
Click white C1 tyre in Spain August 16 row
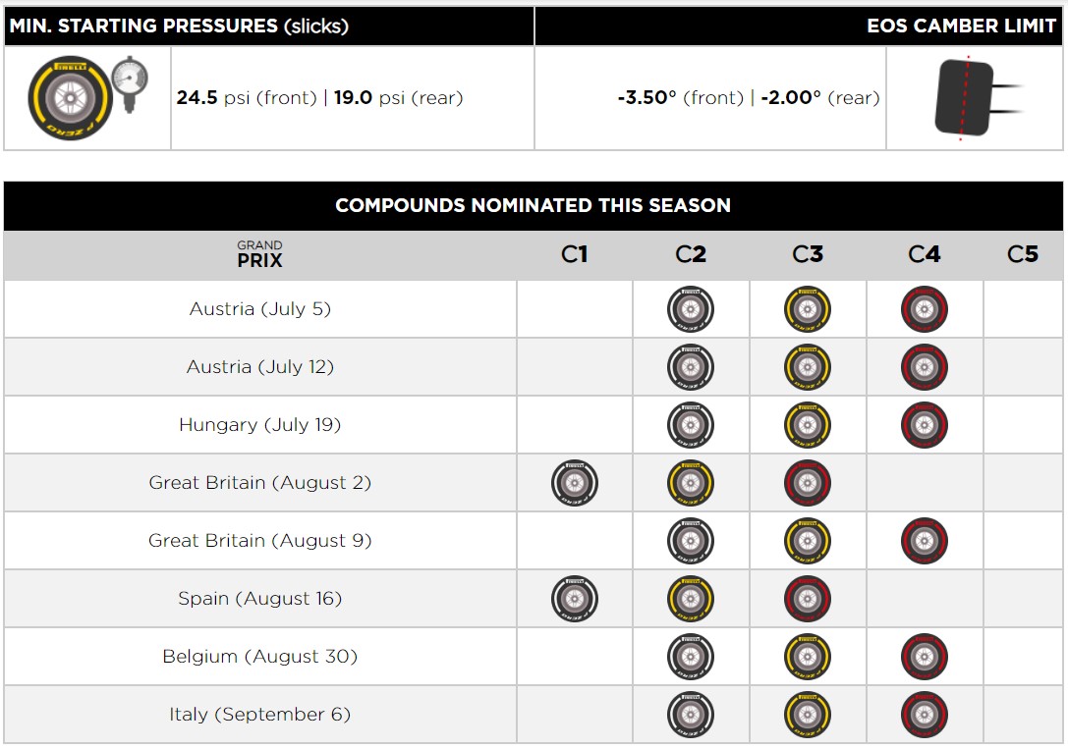pyautogui.click(x=574, y=599)
